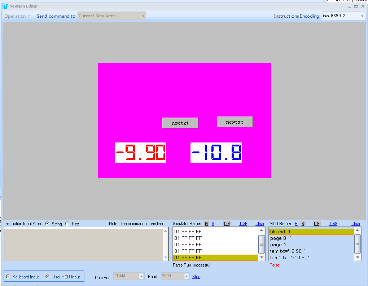Click L:9 in Simulator Return
The image size is (368, 286).
click(227, 224)
